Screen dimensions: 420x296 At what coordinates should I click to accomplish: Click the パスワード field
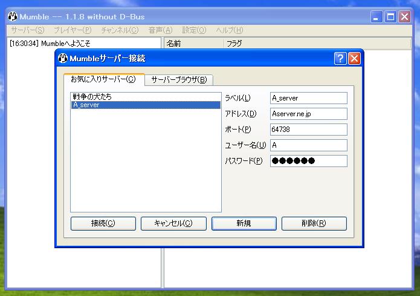click(308, 161)
